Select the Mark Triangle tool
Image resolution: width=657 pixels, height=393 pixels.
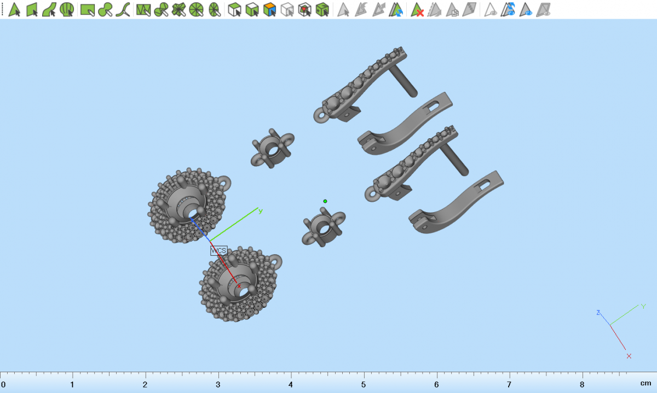coord(15,9)
